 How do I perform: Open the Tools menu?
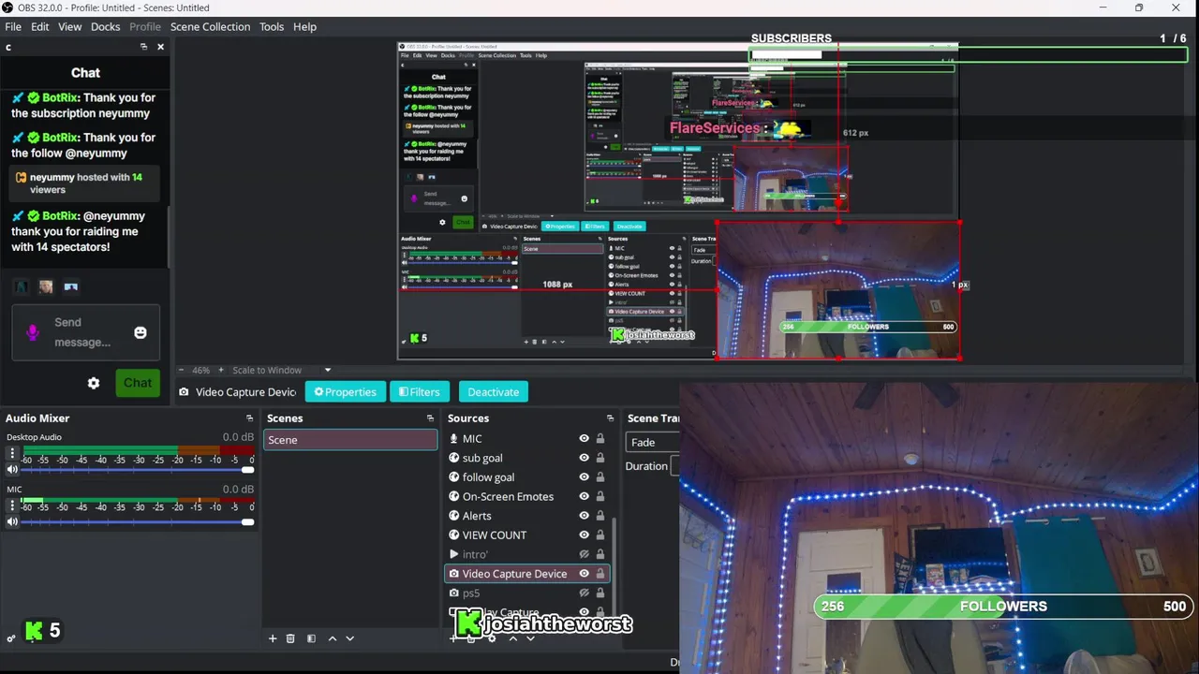272,27
